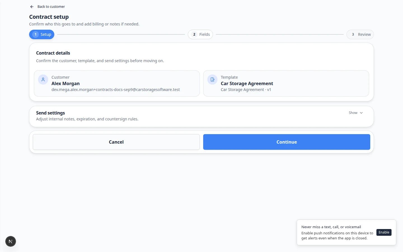Click Car Storage Agreement template title
The width and height of the screenshot is (403, 252).
coord(247,83)
